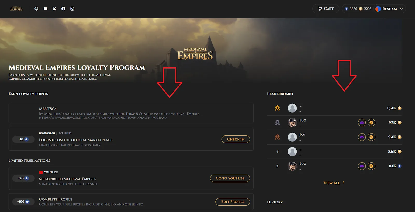Click the MEE T&Cs title
Screen dimensions: 415x212
tap(48, 109)
